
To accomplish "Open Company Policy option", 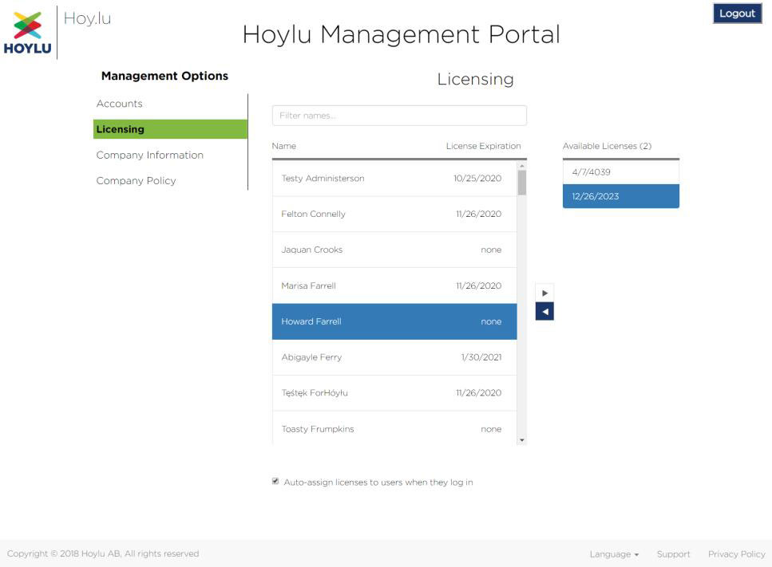I will tap(136, 180).
